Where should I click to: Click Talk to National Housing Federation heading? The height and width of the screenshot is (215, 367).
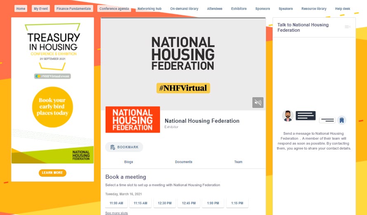point(303,27)
